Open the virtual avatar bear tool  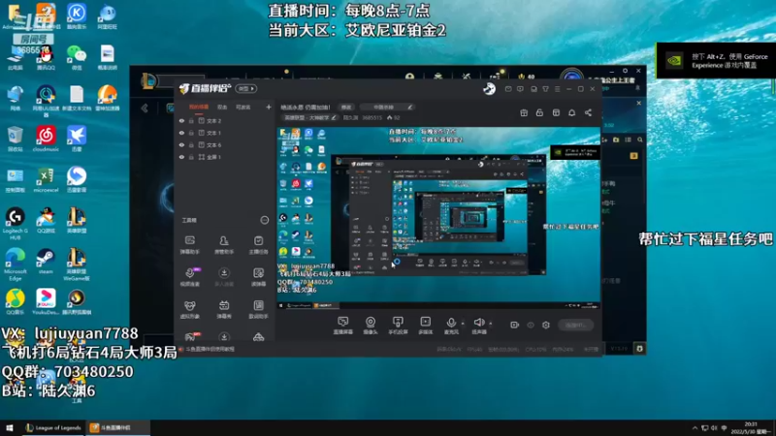(x=189, y=309)
